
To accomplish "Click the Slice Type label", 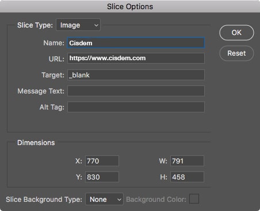I will pos(35,25).
